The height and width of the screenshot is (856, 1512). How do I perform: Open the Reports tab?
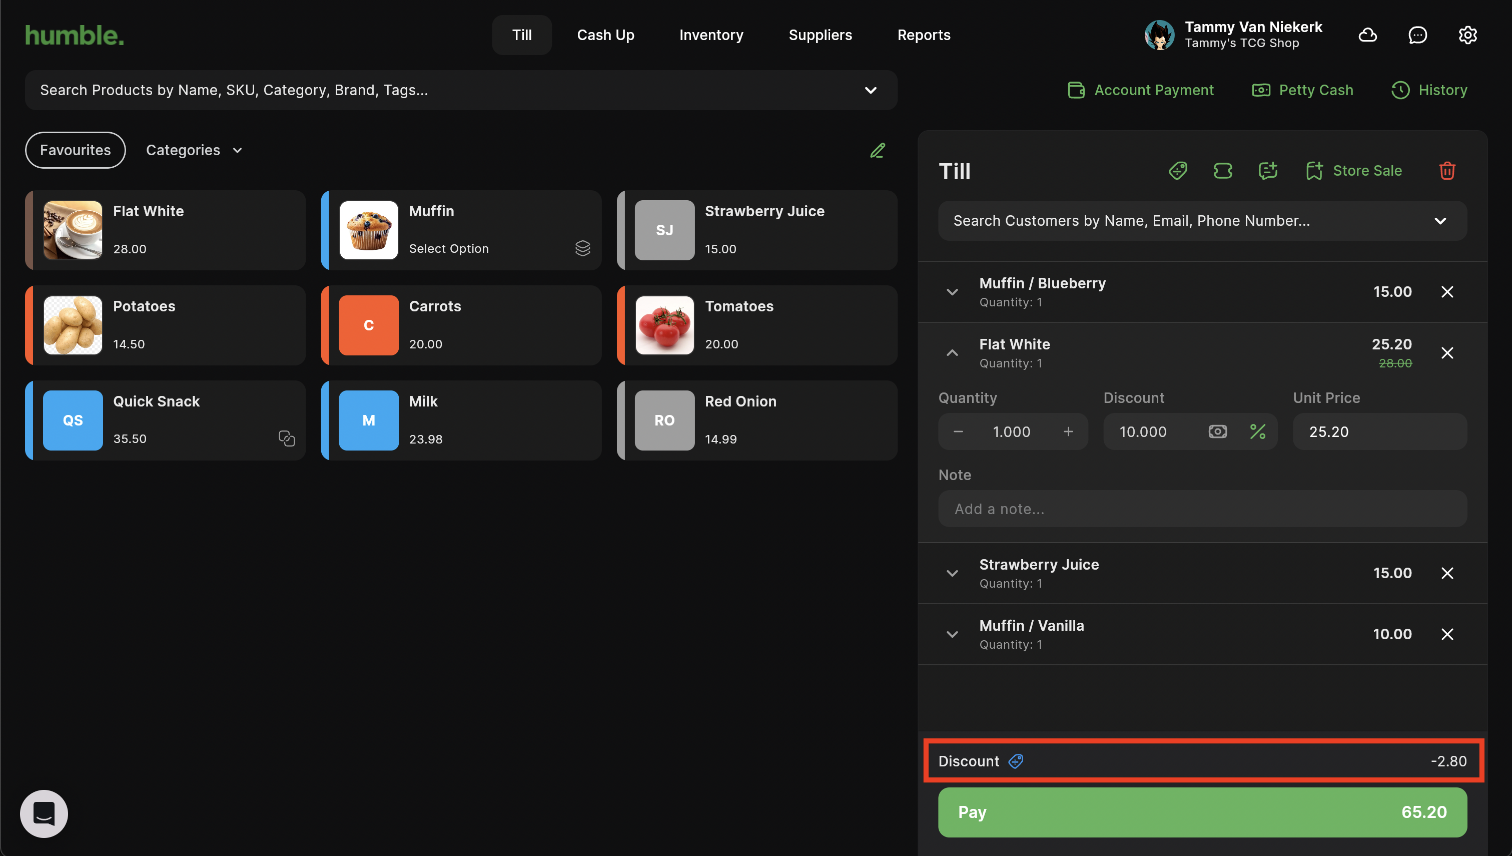coord(924,35)
